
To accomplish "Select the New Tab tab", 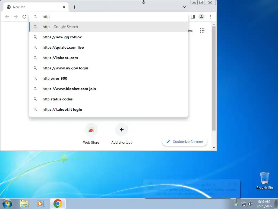I will click(36, 7).
